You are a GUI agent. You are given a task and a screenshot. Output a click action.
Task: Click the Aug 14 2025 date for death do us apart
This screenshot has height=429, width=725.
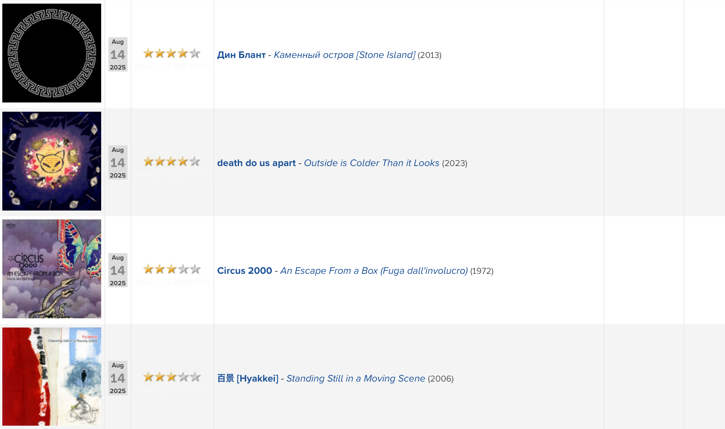(x=118, y=162)
